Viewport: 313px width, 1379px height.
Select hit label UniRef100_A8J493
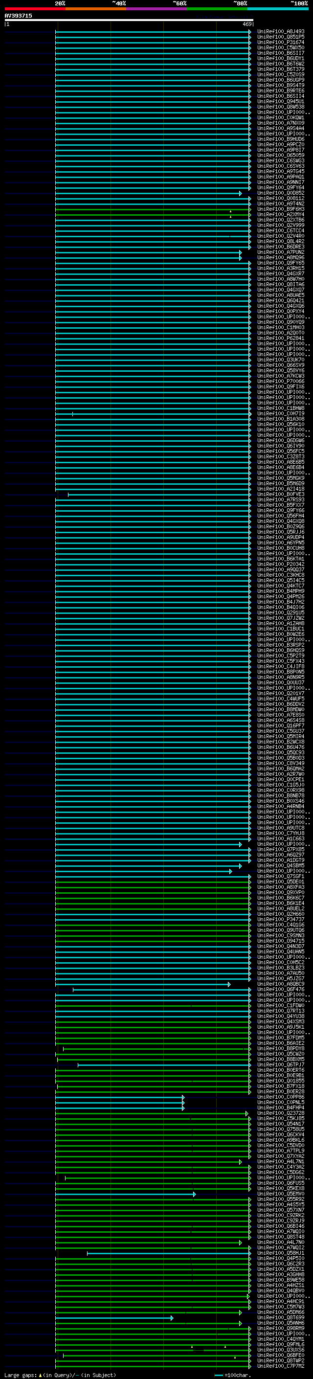click(x=281, y=32)
